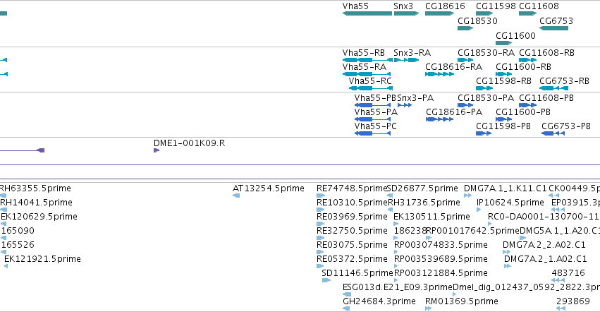
Task: Click the CG11608-PB protein
Action: tap(527, 105)
